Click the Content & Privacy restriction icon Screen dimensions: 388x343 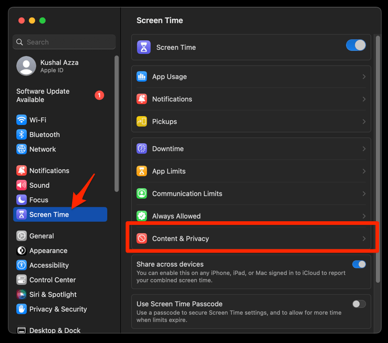click(142, 238)
